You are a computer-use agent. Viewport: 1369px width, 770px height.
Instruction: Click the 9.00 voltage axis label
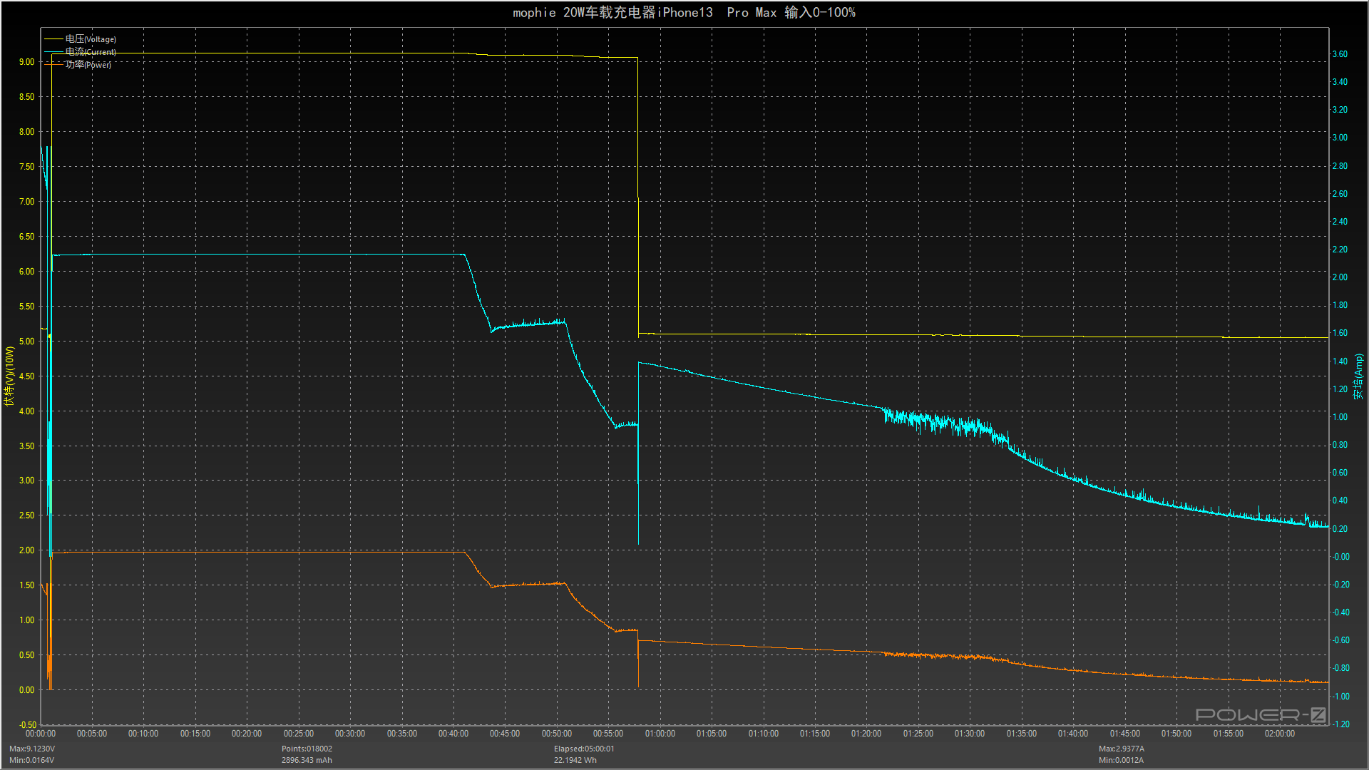26,62
